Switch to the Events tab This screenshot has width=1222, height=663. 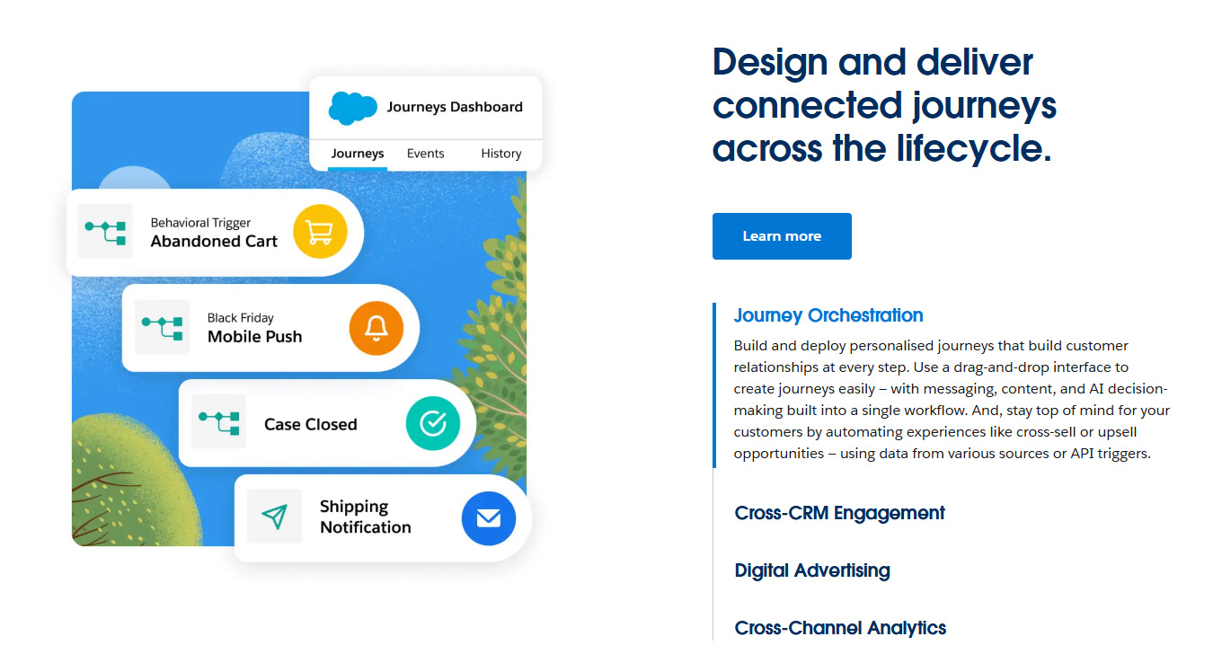coord(425,154)
